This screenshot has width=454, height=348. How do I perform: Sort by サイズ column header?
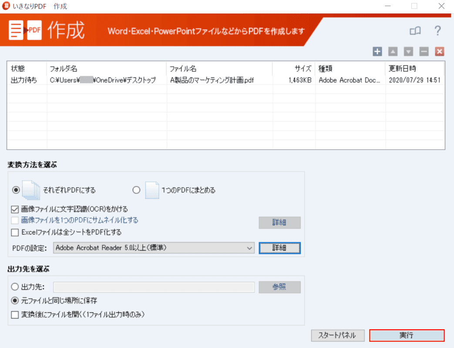[293, 69]
